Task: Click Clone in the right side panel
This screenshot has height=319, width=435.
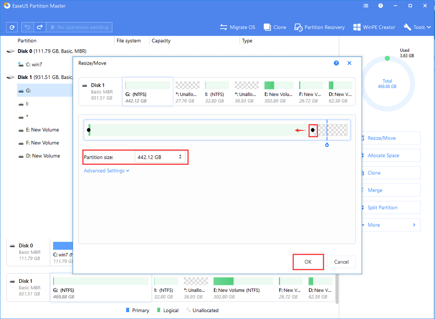Action: [391, 173]
